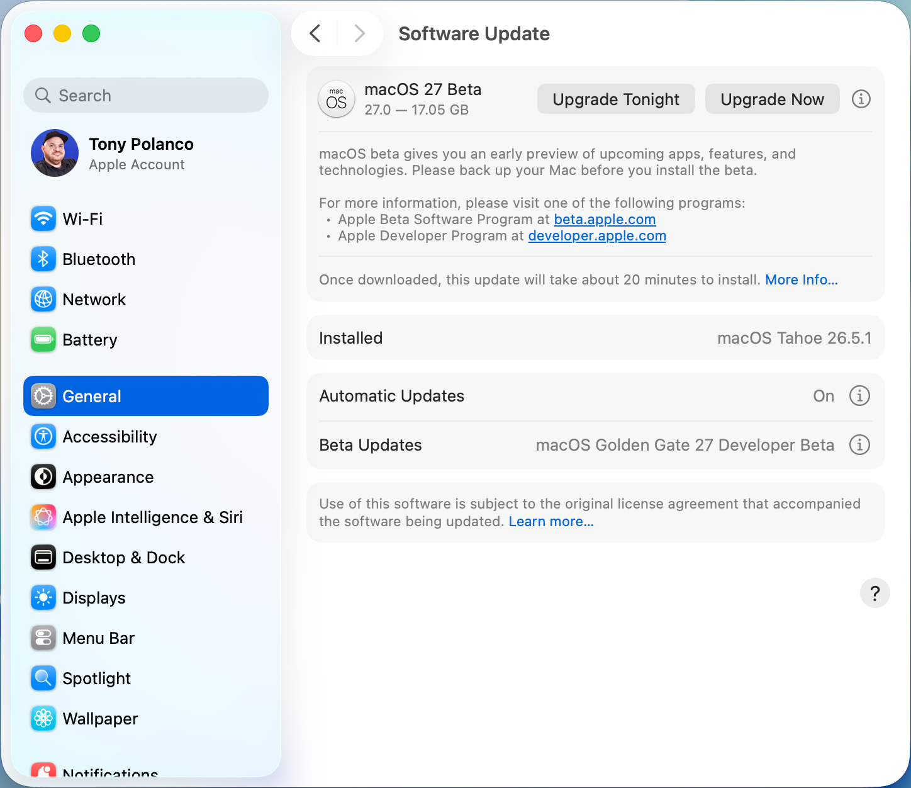The width and height of the screenshot is (911, 788).
Task: Click the yellow minimize window button
Action: tap(62, 33)
